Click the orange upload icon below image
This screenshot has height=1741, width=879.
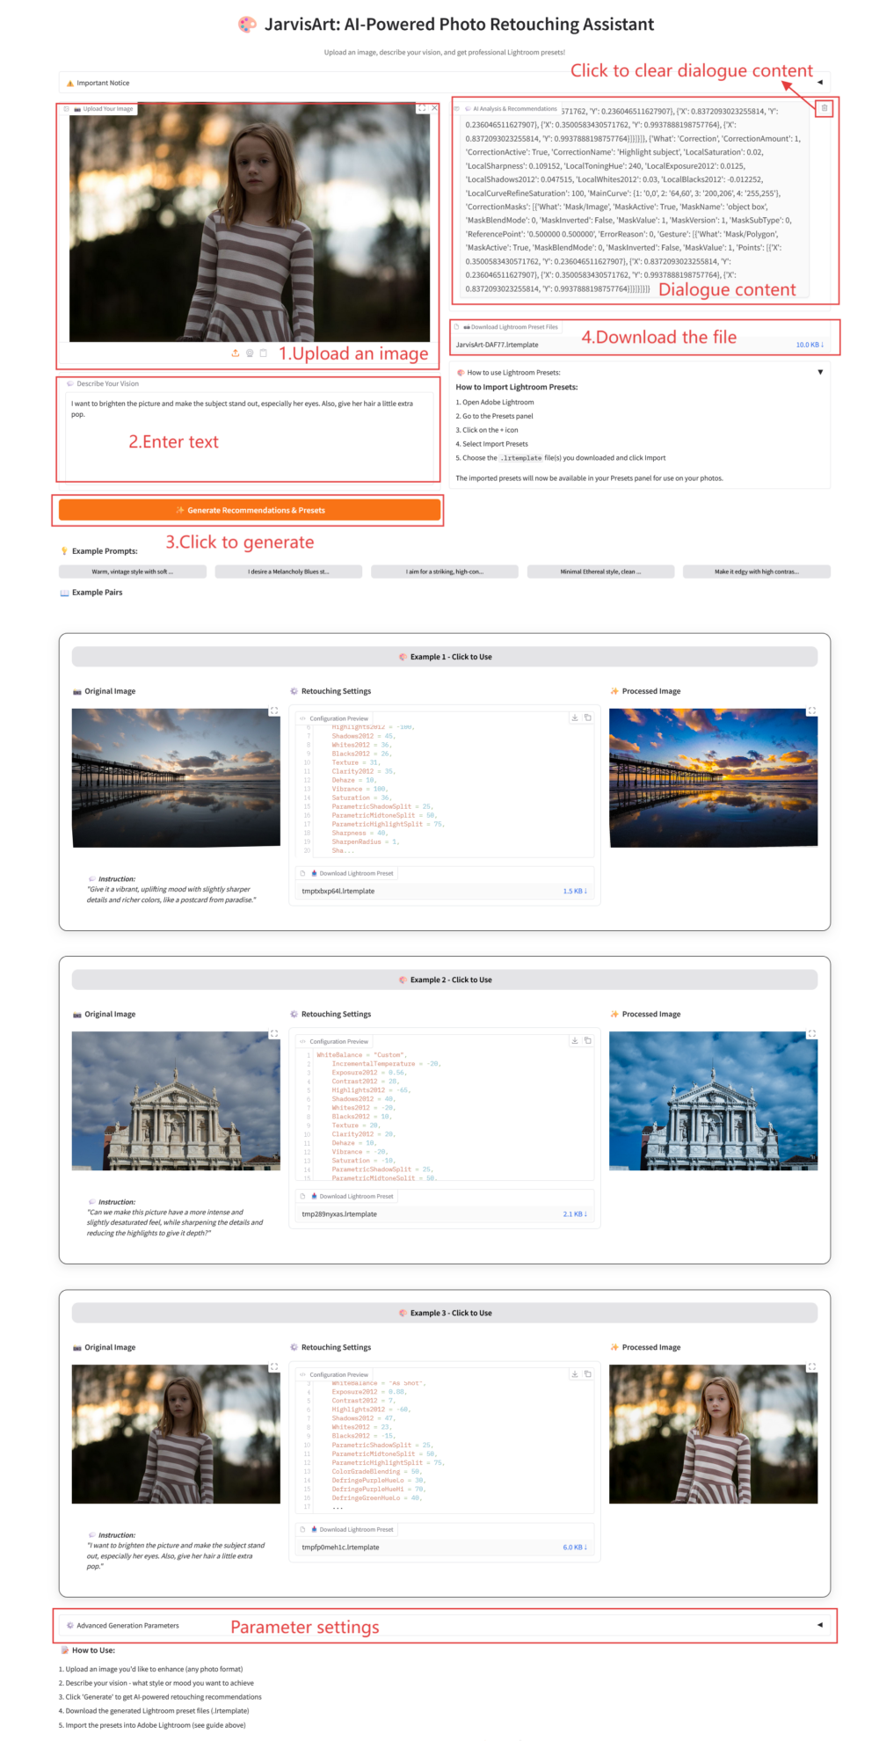pos(235,353)
